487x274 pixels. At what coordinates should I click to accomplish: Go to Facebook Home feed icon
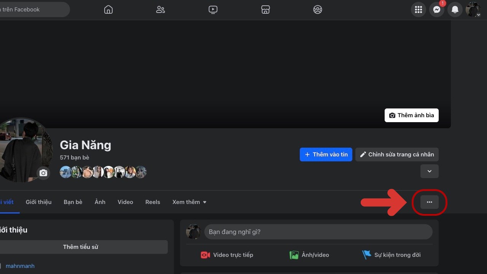click(108, 10)
